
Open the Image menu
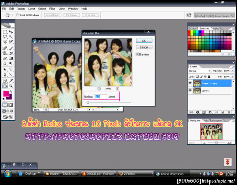[21, 9]
